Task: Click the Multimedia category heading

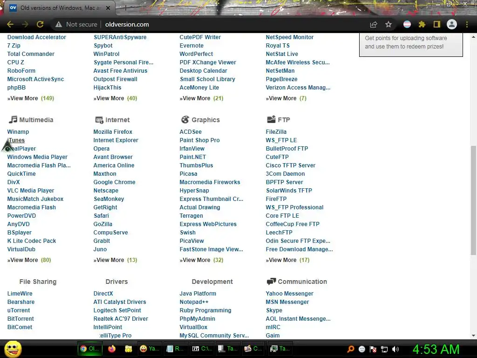Action: pos(36,120)
